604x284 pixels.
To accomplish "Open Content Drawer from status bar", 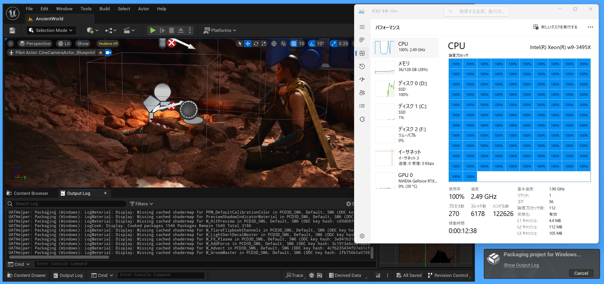I will (x=27, y=275).
